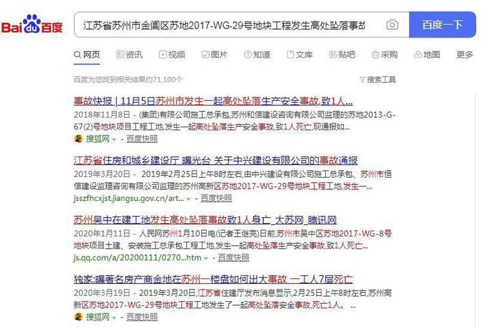The height and width of the screenshot is (327, 484).
Task: Switch to the 地图 tab
Action: 427,55
